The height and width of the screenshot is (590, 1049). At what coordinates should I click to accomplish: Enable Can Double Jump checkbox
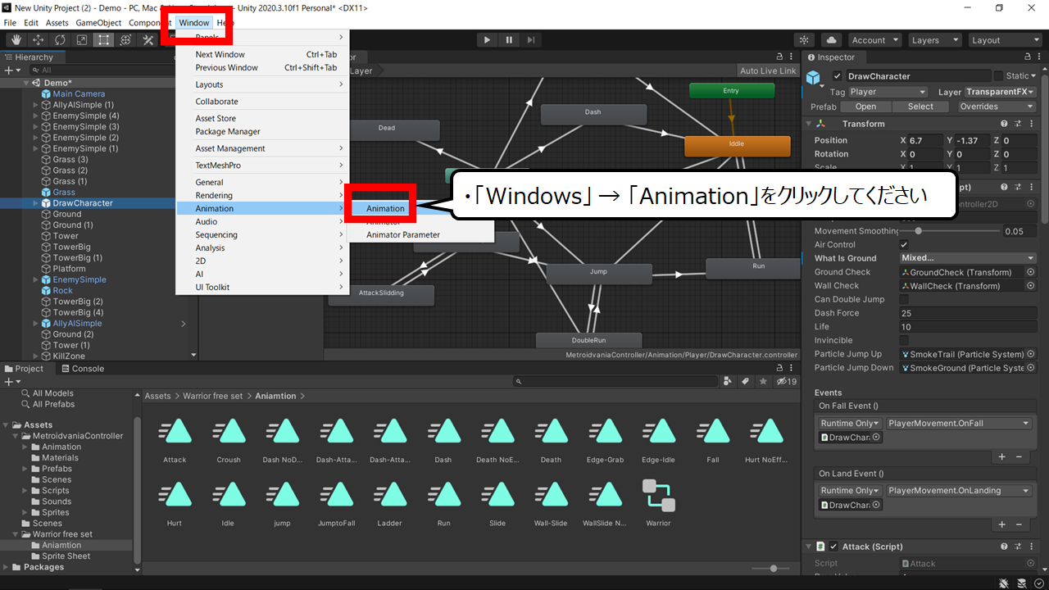pos(904,299)
